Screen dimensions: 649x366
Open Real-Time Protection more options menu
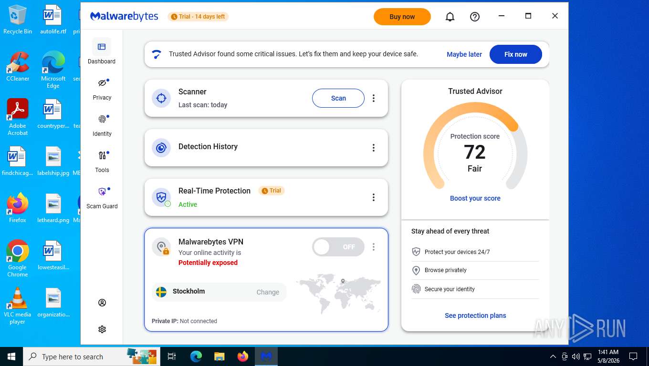pos(374,197)
